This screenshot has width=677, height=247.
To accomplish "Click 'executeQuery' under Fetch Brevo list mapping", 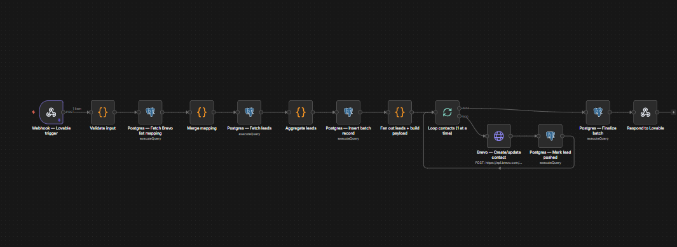I will click(150, 138).
